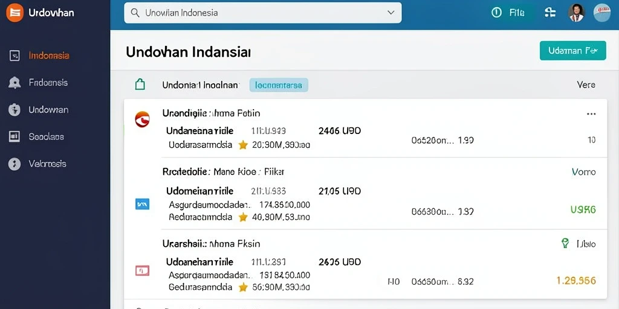Open the Undowhan sidebar item
Viewport: 619px width, 309px height.
click(48, 110)
